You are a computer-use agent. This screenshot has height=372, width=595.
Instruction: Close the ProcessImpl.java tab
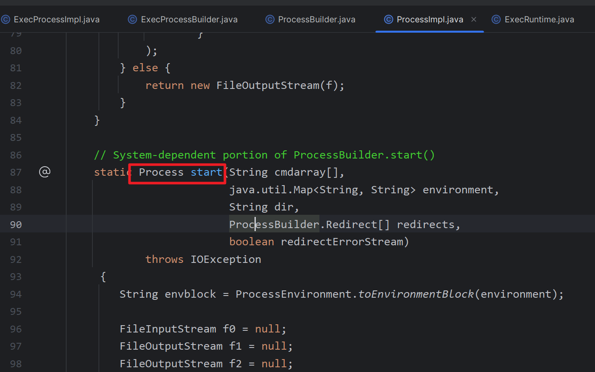[x=474, y=19]
